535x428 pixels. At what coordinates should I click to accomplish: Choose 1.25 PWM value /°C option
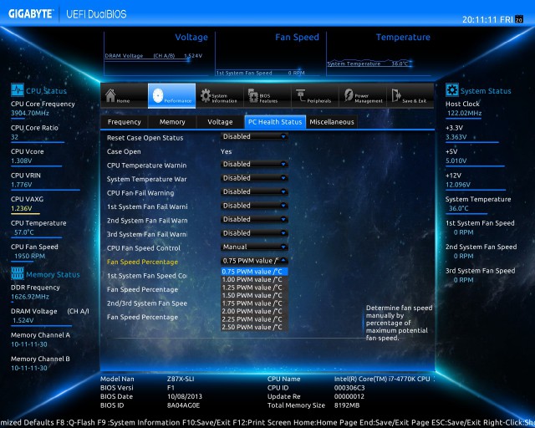click(254, 288)
